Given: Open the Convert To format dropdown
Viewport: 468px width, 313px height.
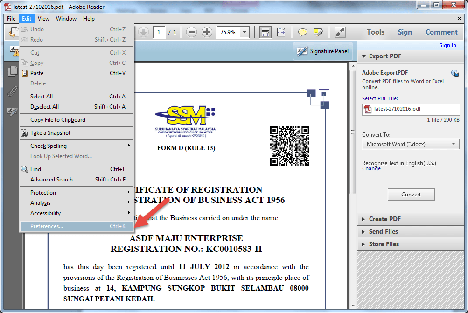Looking at the screenshot, I should [410, 144].
